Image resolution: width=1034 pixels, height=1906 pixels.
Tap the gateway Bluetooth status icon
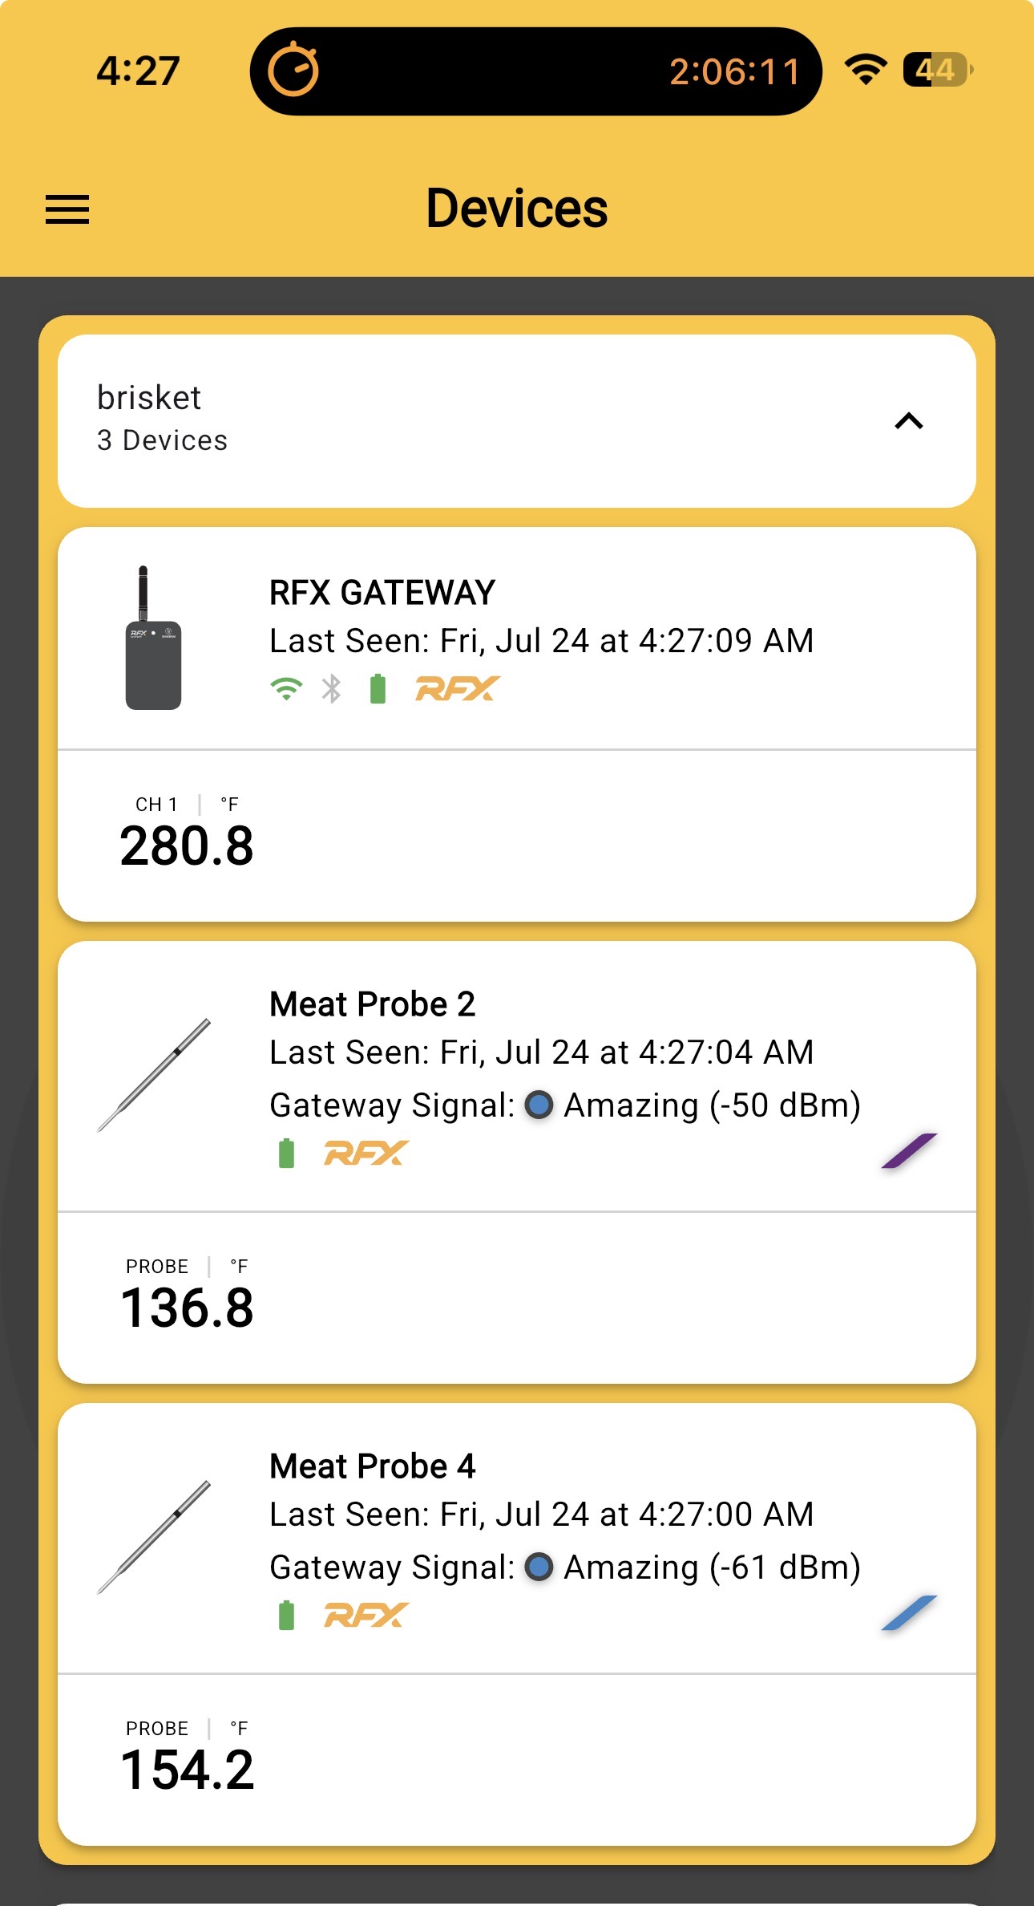click(332, 689)
